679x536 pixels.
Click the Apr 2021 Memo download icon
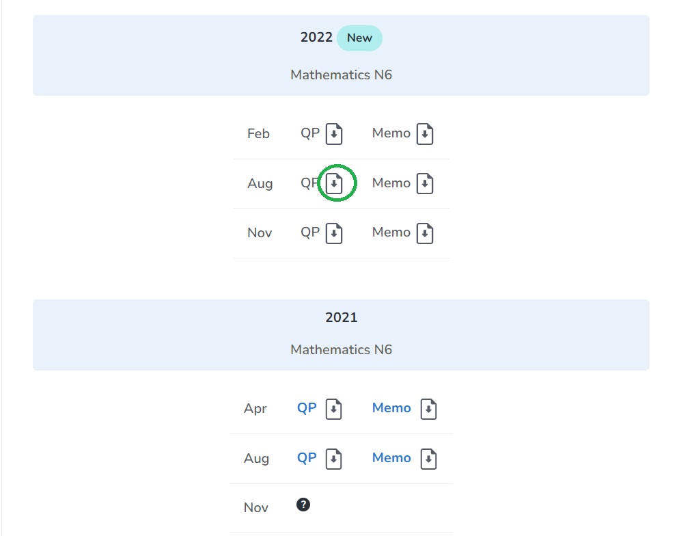pos(428,409)
